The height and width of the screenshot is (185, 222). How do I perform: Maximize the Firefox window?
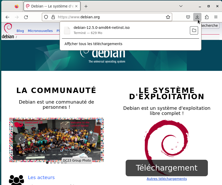[209, 6]
